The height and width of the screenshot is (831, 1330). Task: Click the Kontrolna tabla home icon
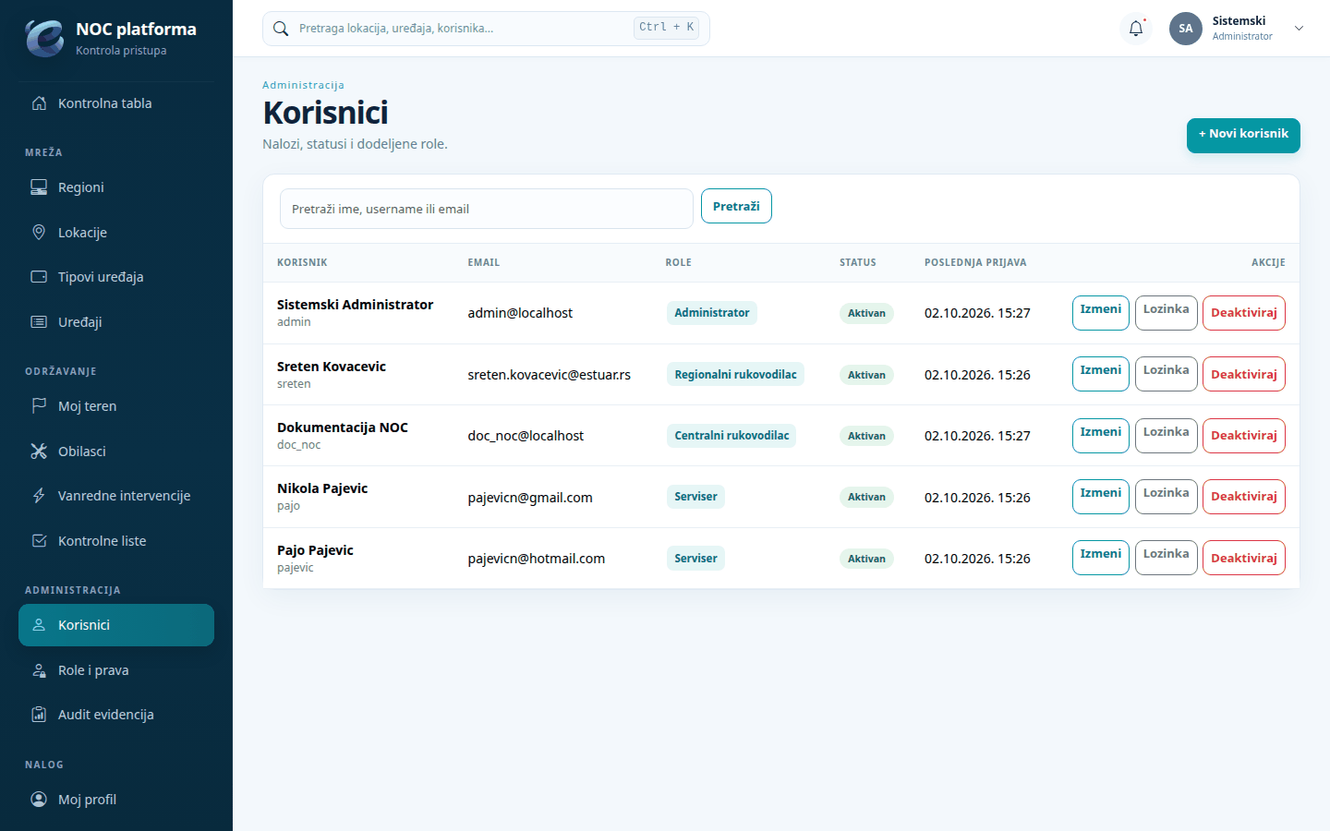[39, 103]
